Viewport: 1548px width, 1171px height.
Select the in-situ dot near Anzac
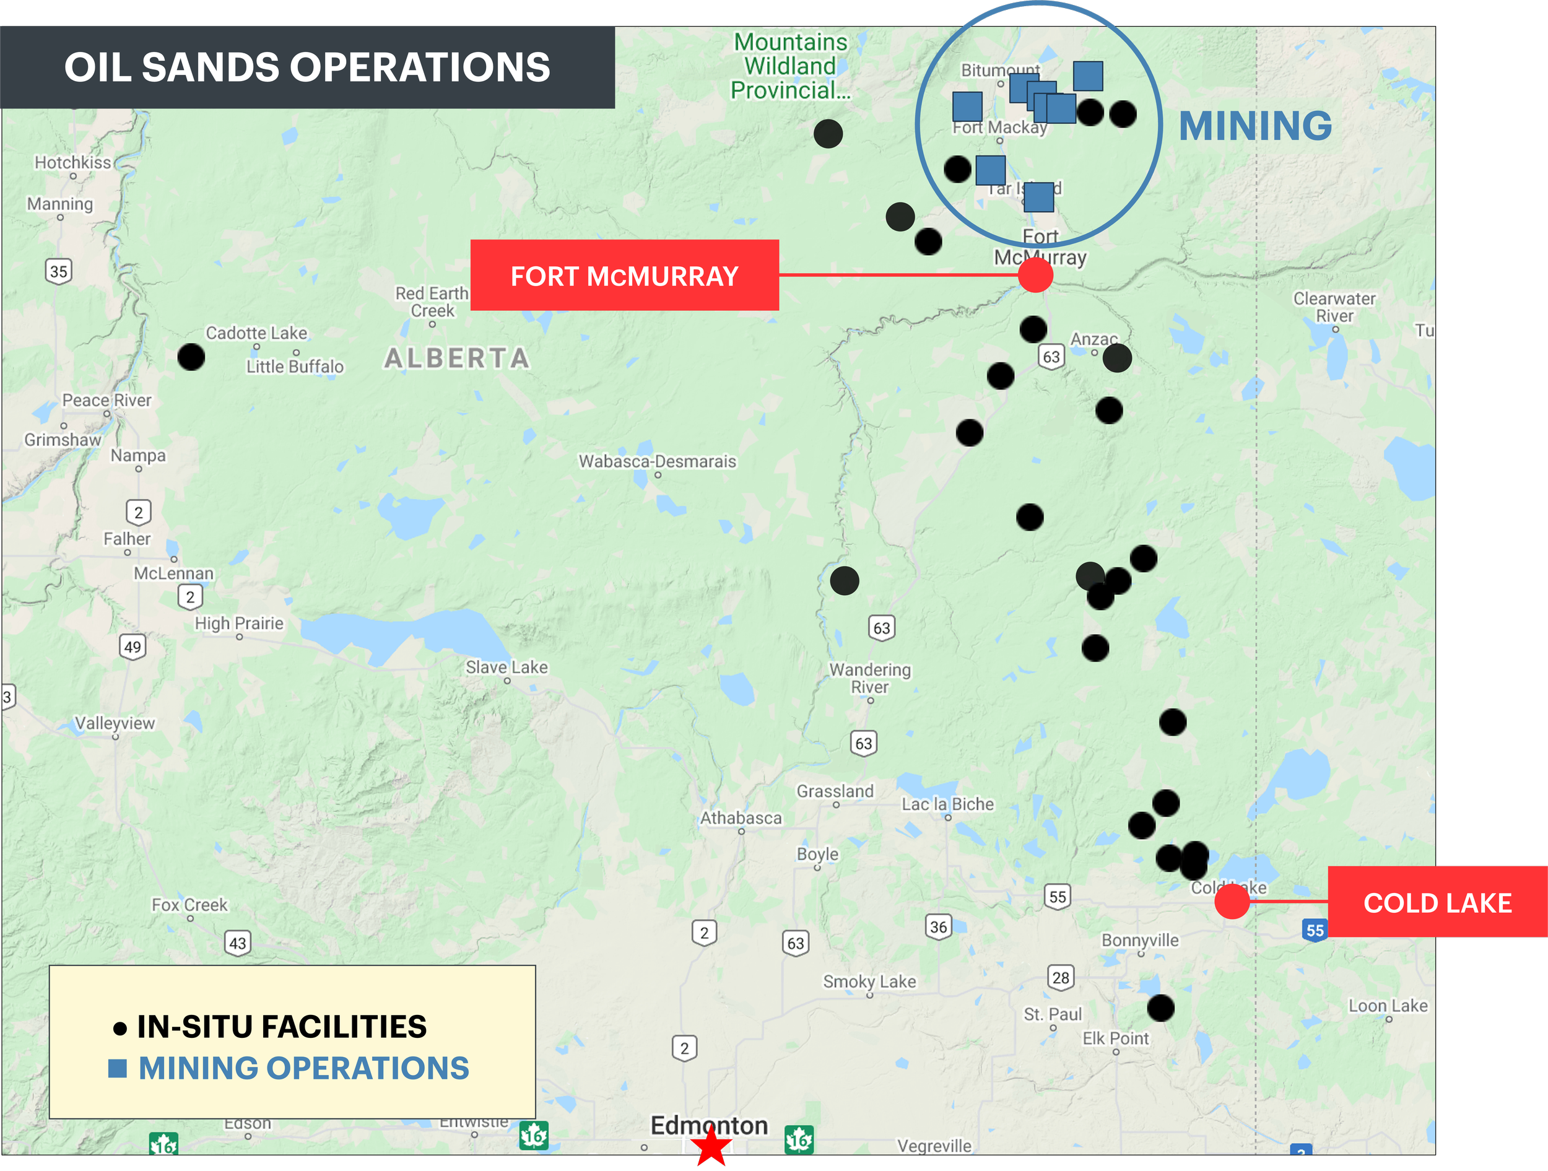coord(1117,358)
